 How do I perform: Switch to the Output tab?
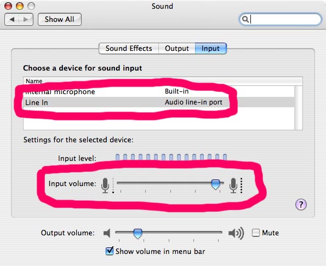point(177,48)
